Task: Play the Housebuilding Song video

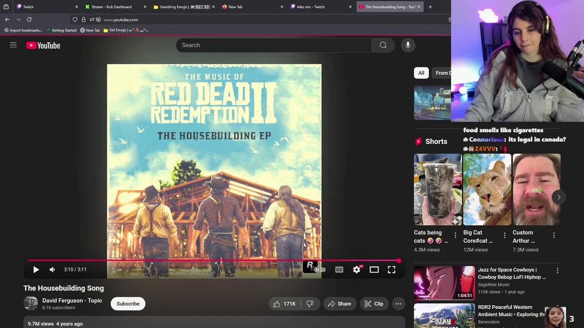Action: pyautogui.click(x=36, y=270)
